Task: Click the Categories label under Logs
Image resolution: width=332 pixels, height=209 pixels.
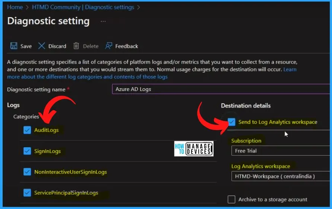Action: pyautogui.click(x=26, y=117)
